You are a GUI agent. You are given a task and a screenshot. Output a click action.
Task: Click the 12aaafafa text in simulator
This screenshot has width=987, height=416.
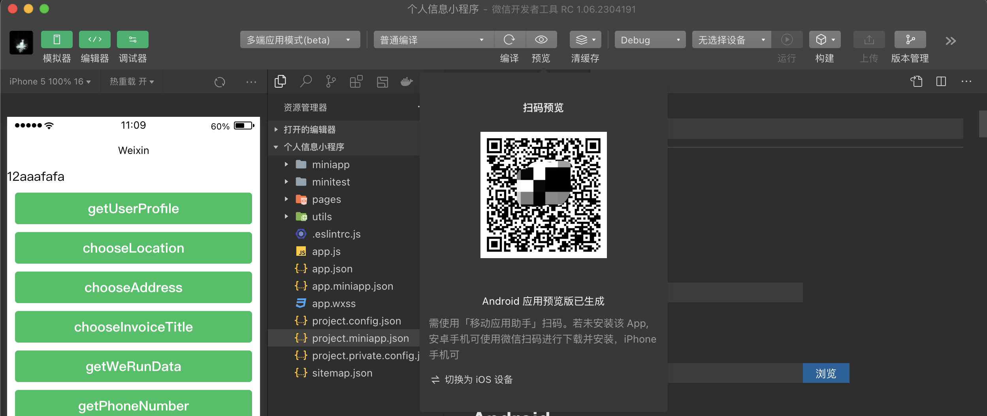pos(36,176)
